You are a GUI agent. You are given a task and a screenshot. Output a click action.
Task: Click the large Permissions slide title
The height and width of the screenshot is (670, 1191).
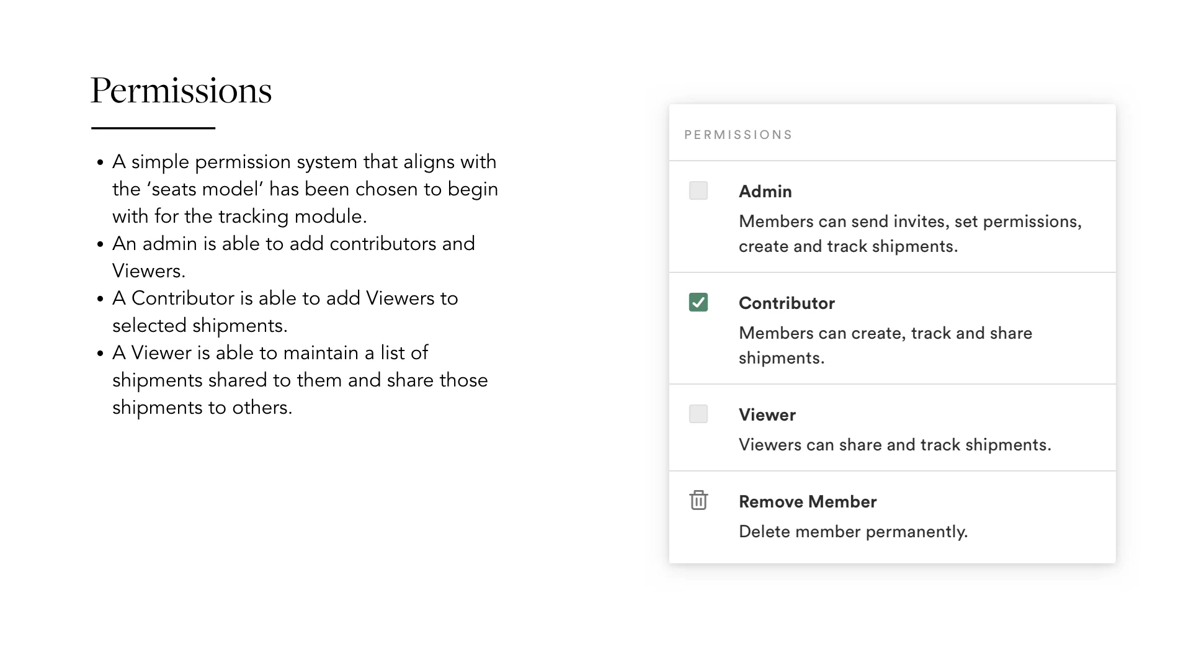tap(181, 91)
